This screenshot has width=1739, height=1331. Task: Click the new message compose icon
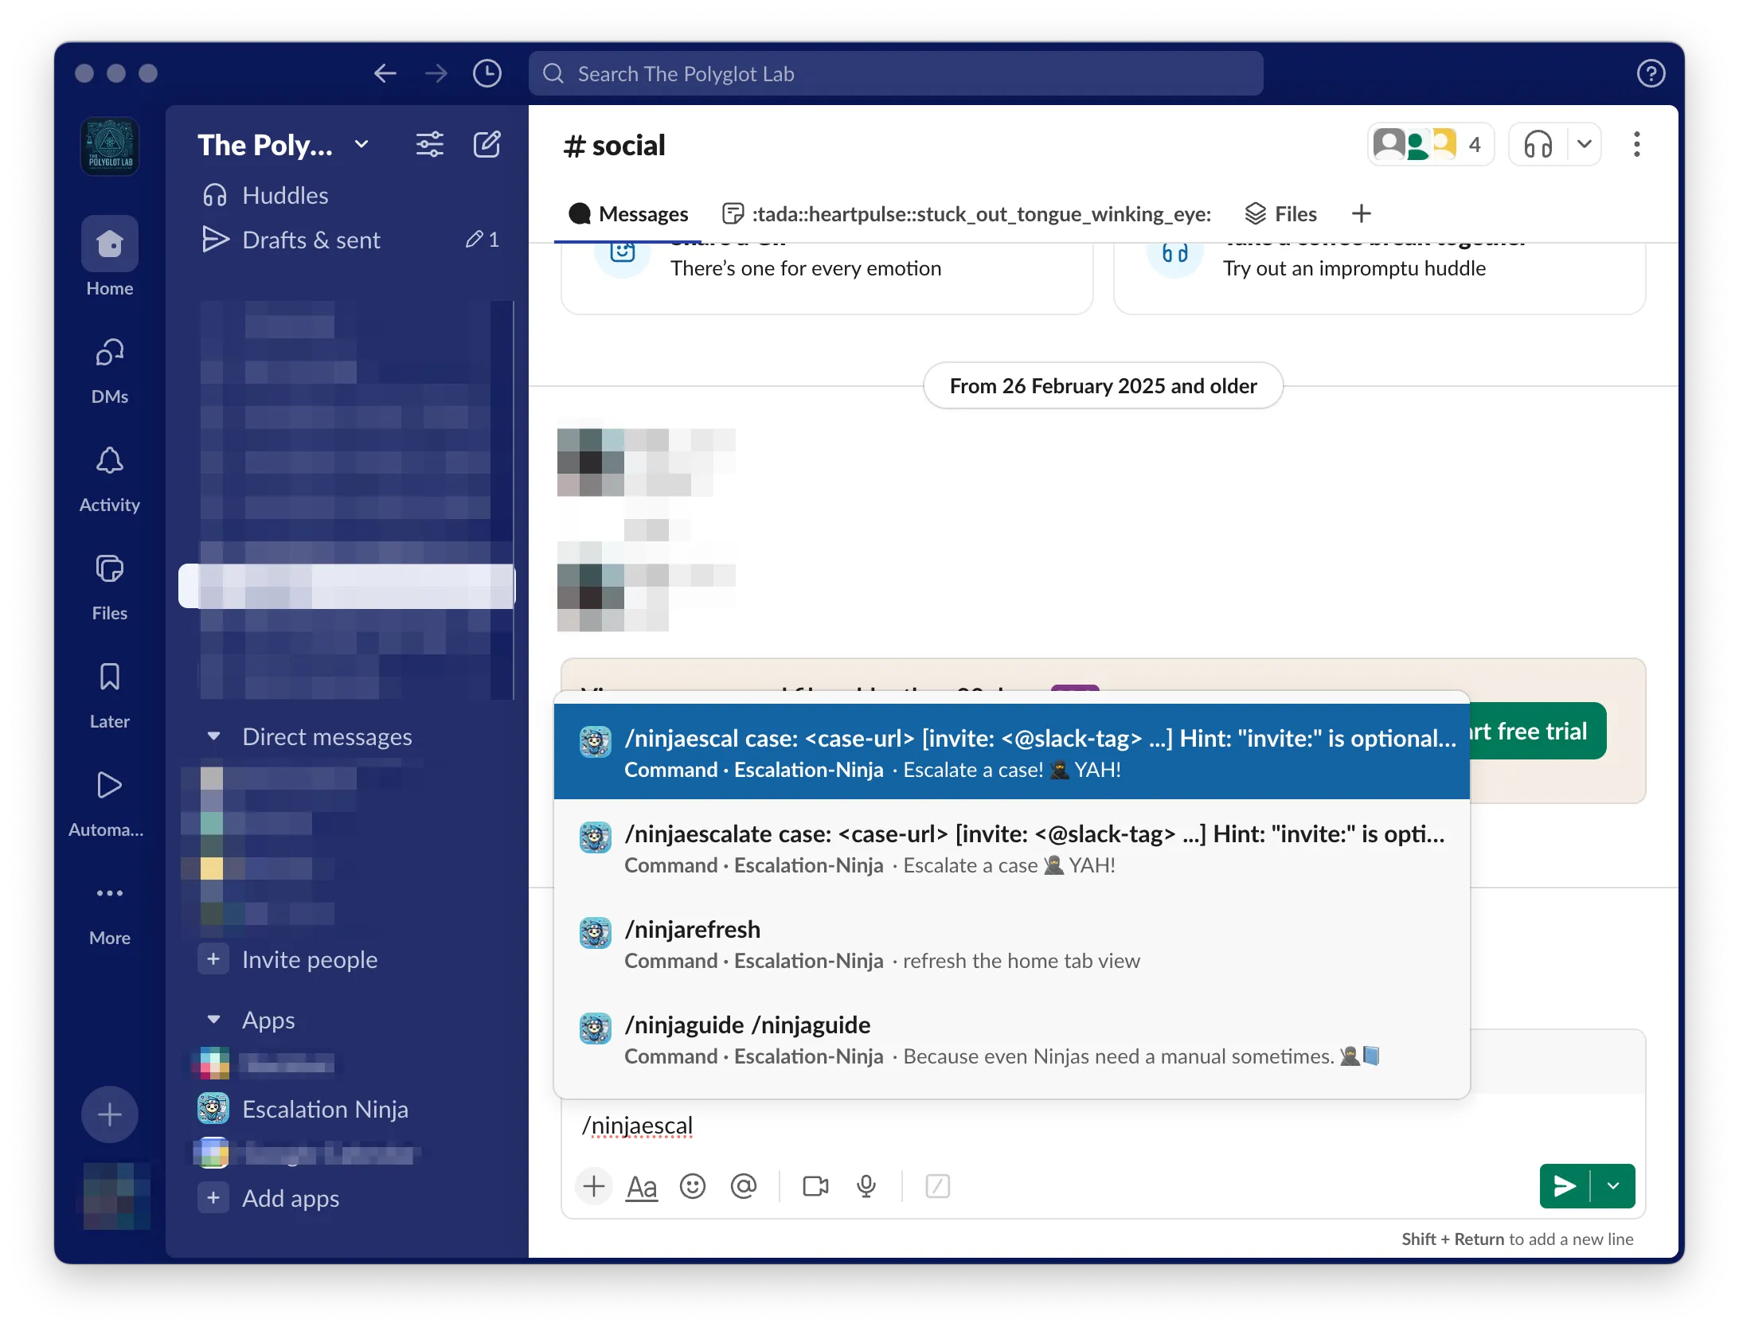(487, 145)
